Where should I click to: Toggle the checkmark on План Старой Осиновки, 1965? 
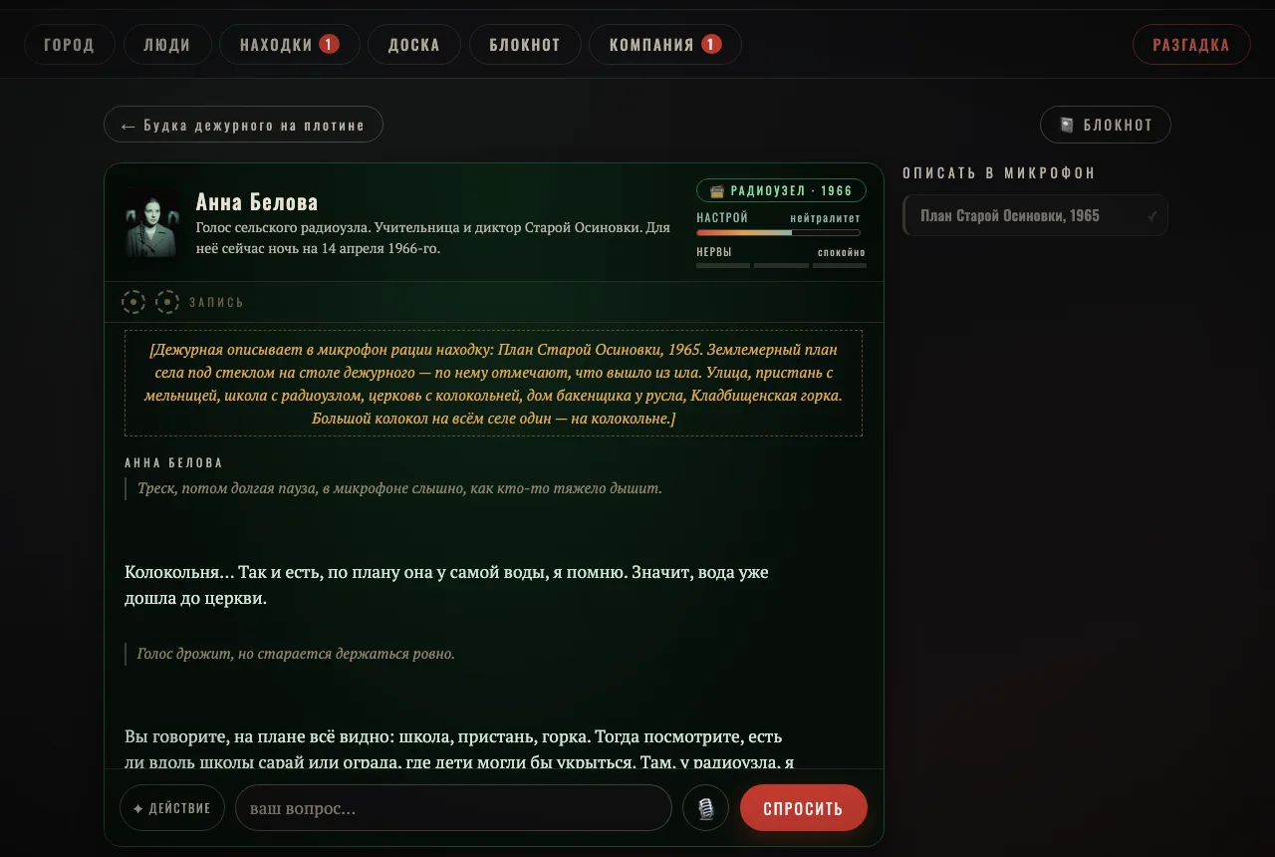click(x=1152, y=216)
